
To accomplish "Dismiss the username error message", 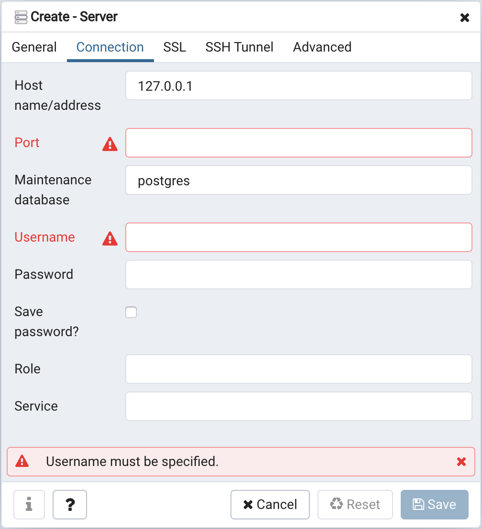I will click(461, 462).
